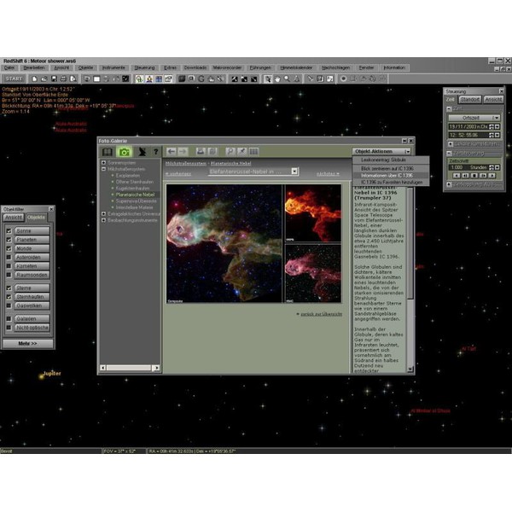Toggle the Sonne checkbox in Objektfilter
Viewport: 512px width, 512px height.
point(9,231)
